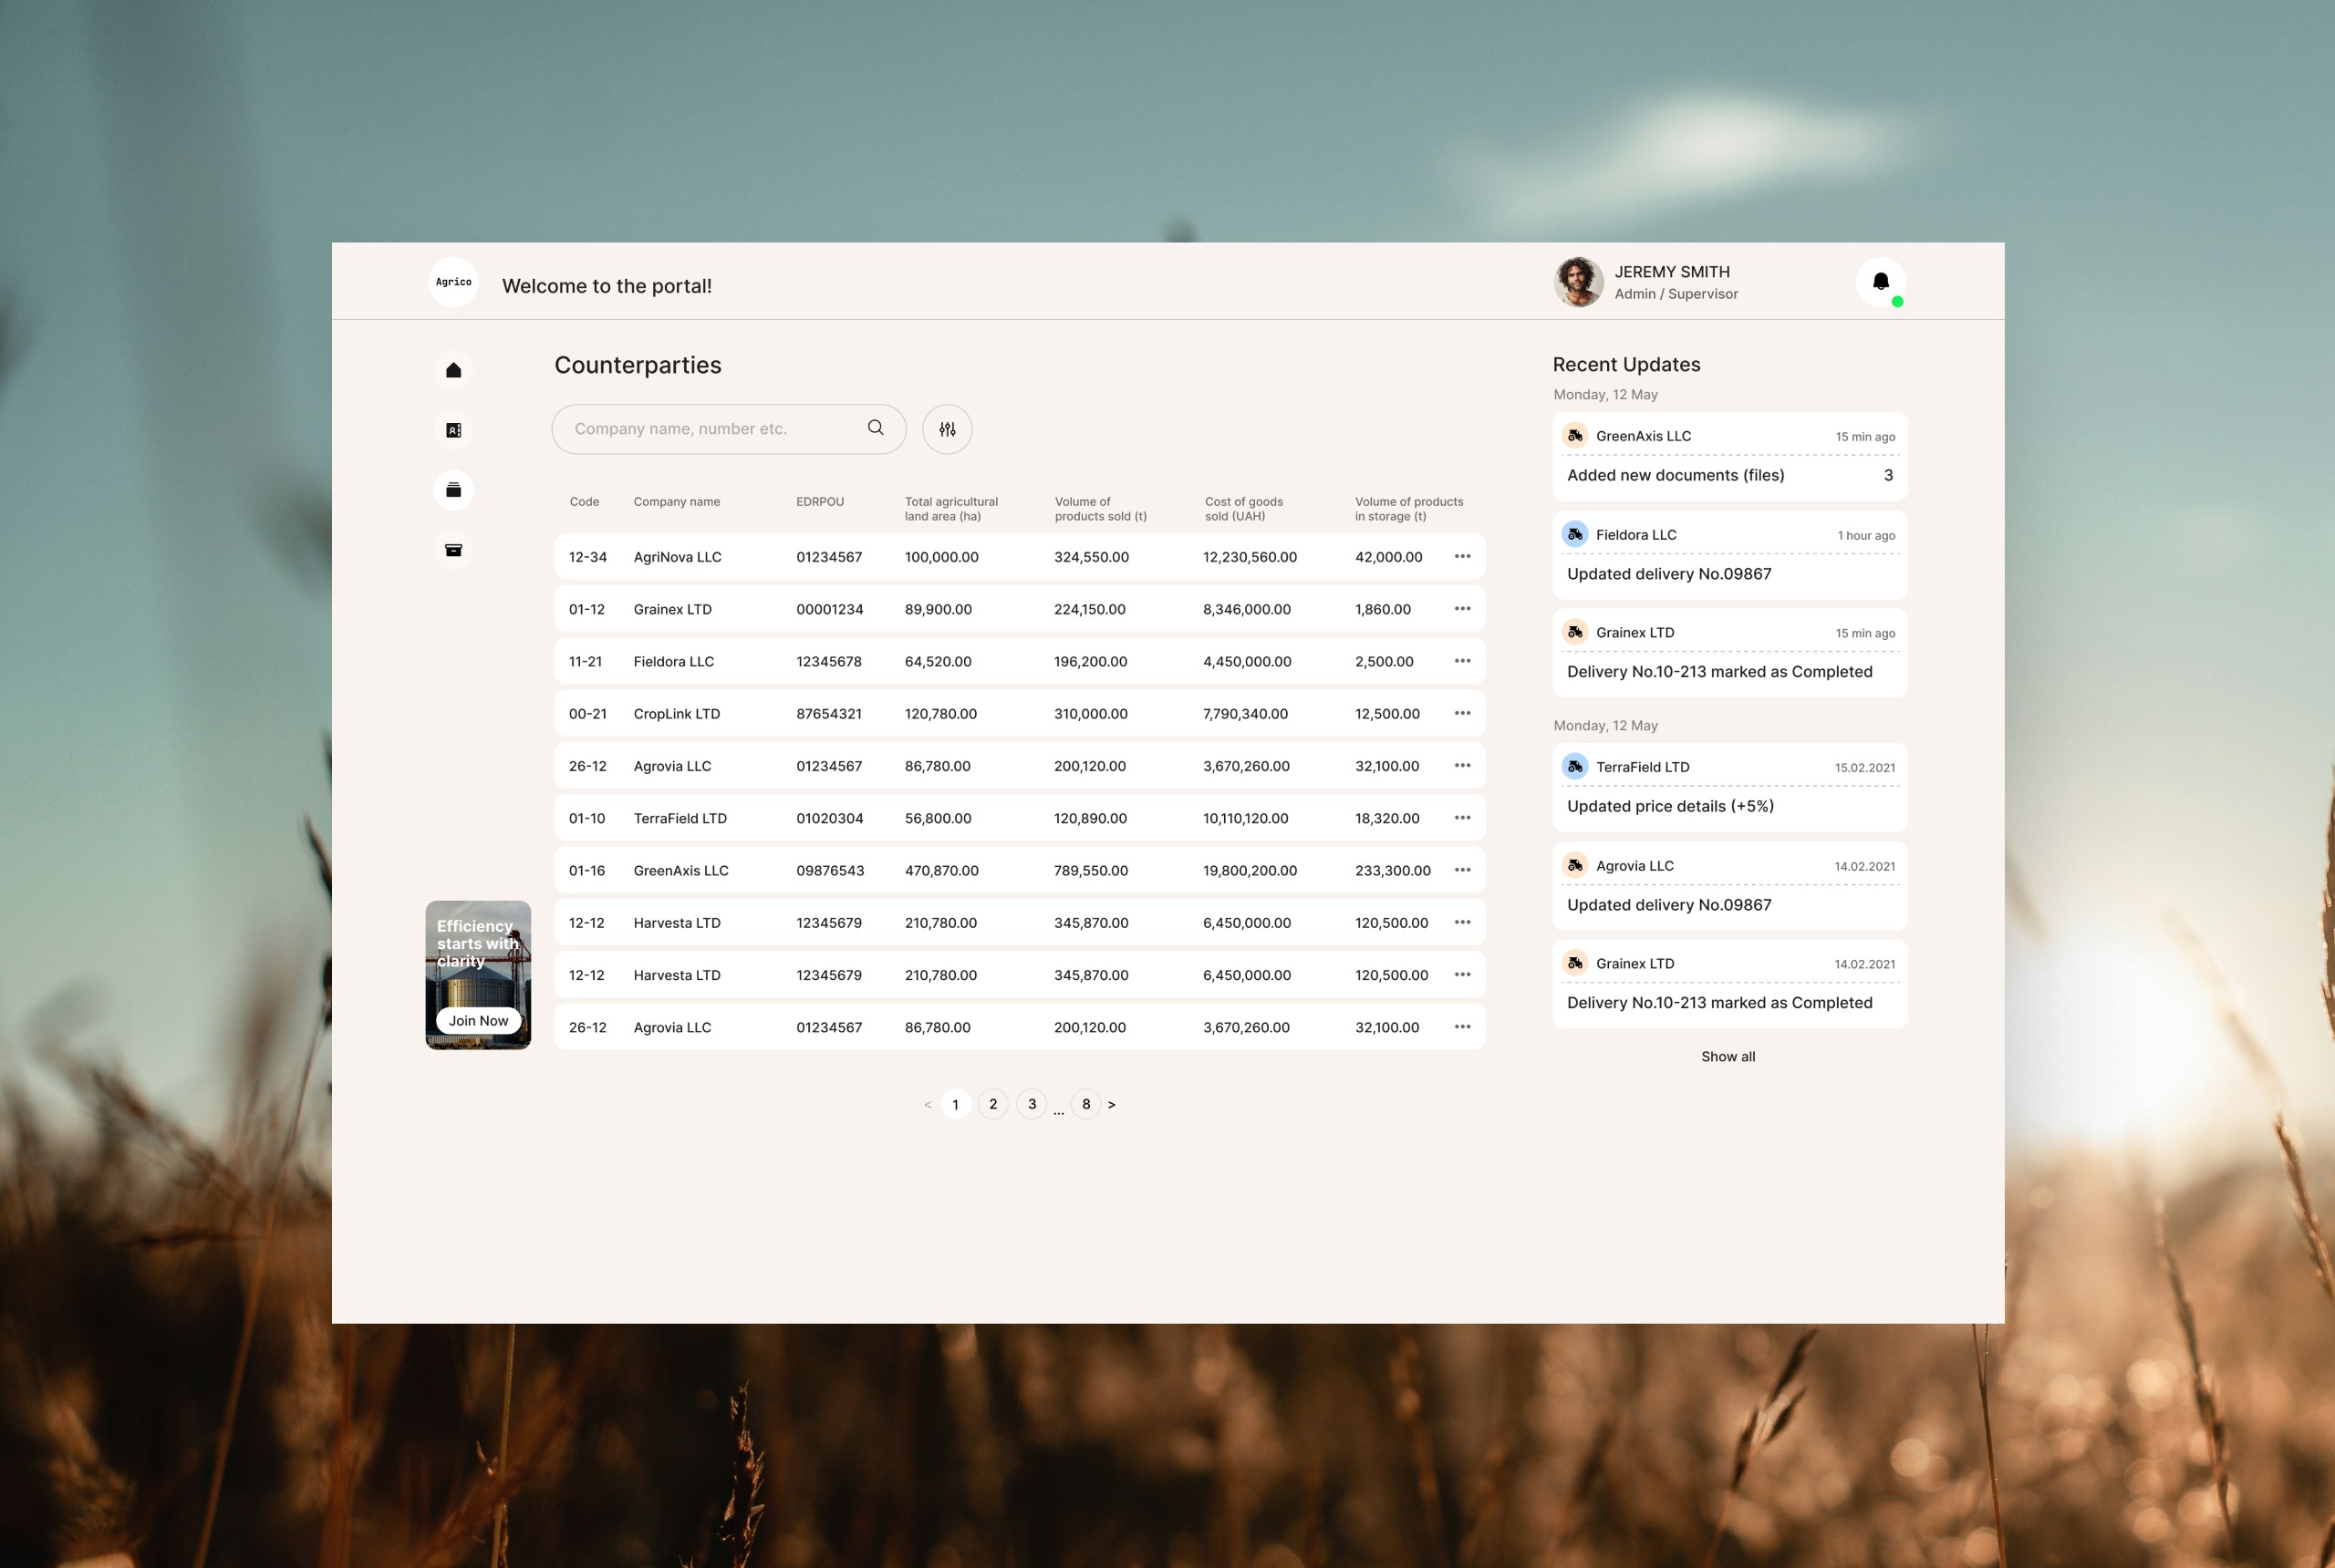Click the Agrico logo

pos(452,281)
